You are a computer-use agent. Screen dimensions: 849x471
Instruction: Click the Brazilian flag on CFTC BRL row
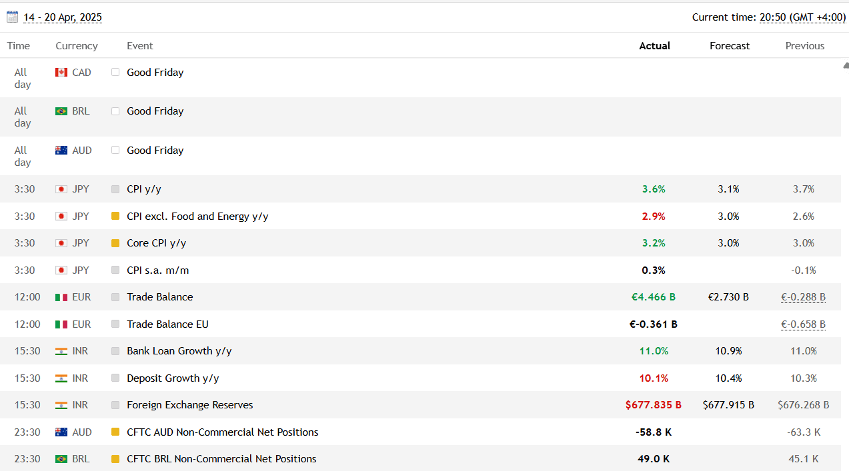[60, 458]
